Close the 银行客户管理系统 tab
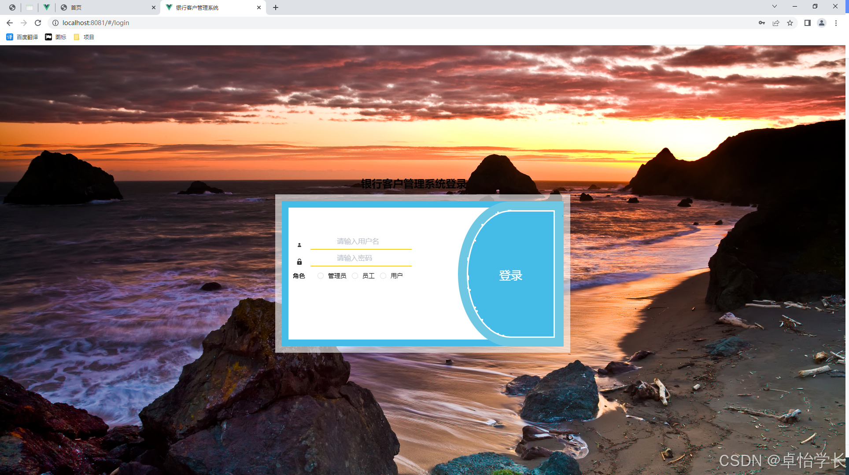This screenshot has width=849, height=475. click(x=259, y=7)
